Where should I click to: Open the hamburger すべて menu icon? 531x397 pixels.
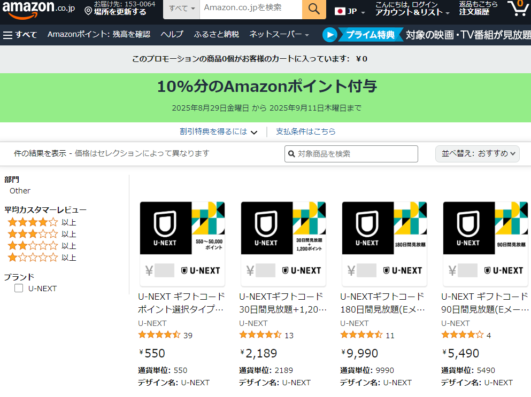point(7,34)
